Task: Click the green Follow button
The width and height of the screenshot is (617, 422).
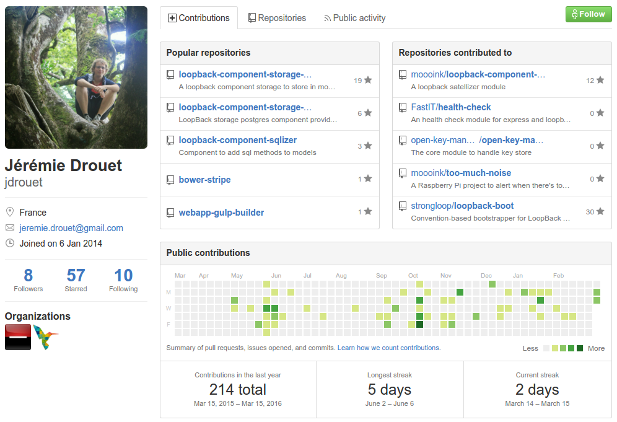Action: 589,14
